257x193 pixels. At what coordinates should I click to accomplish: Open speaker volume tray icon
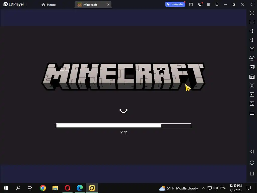tap(216, 188)
